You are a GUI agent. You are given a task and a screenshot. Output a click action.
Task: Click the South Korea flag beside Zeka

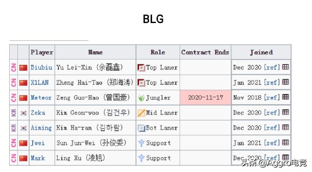click(x=23, y=113)
